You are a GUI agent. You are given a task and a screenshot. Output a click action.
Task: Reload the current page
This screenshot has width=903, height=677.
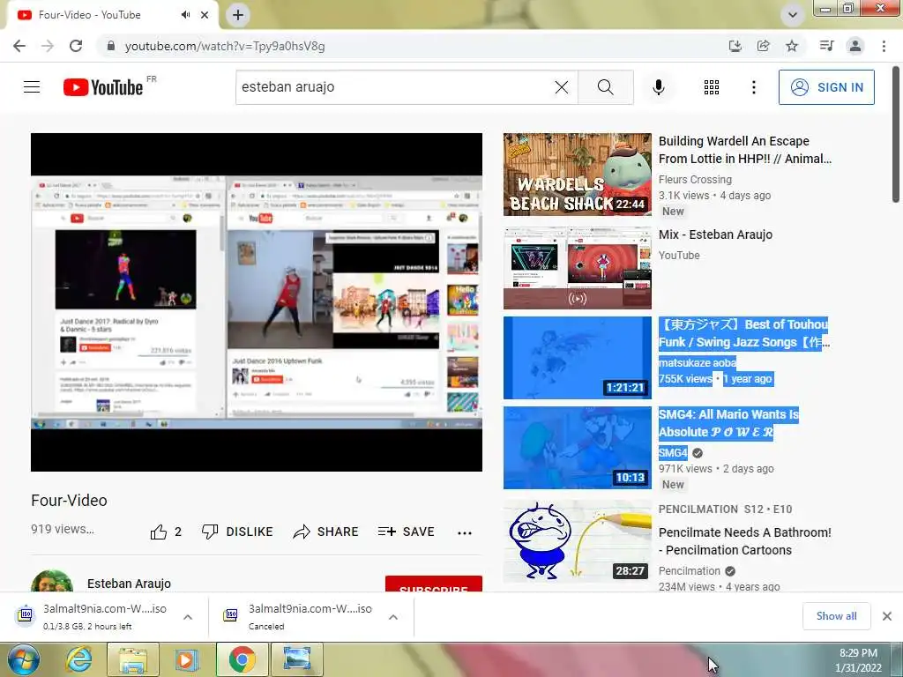pos(76,46)
